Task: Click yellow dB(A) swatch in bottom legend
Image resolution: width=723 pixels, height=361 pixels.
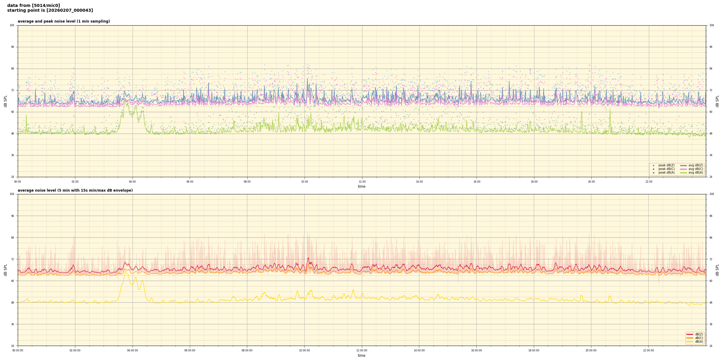Action: pyautogui.click(x=690, y=341)
